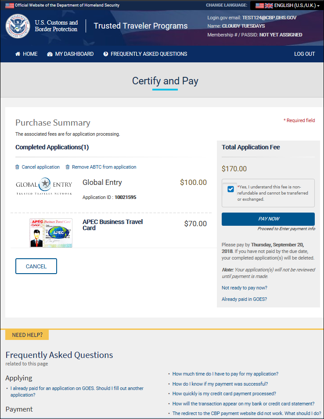Click the CBP seal logo
The width and height of the screenshot is (324, 419).
tap(18, 26)
